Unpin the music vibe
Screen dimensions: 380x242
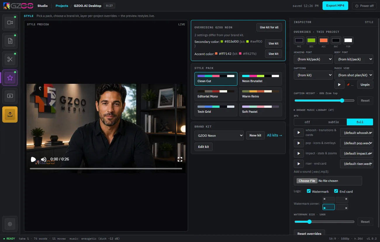[x=365, y=85]
